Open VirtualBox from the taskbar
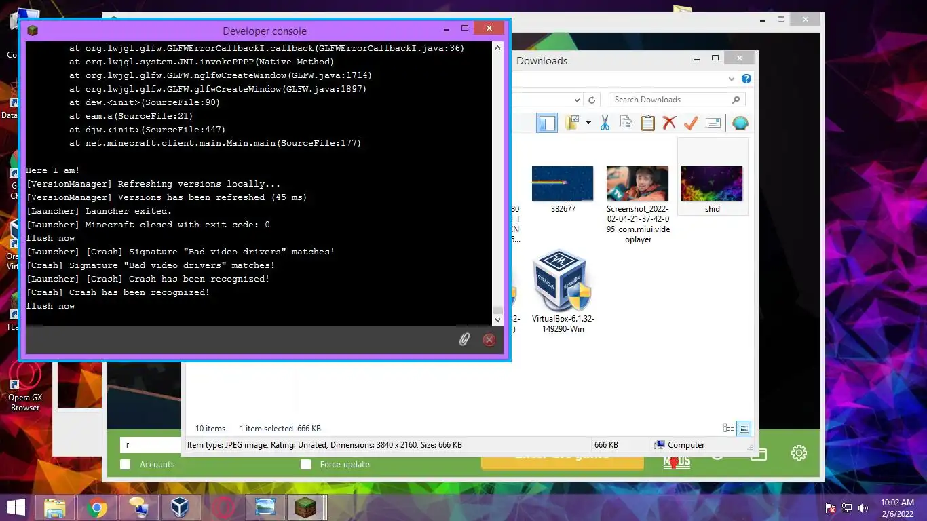The height and width of the screenshot is (521, 927). [x=180, y=507]
